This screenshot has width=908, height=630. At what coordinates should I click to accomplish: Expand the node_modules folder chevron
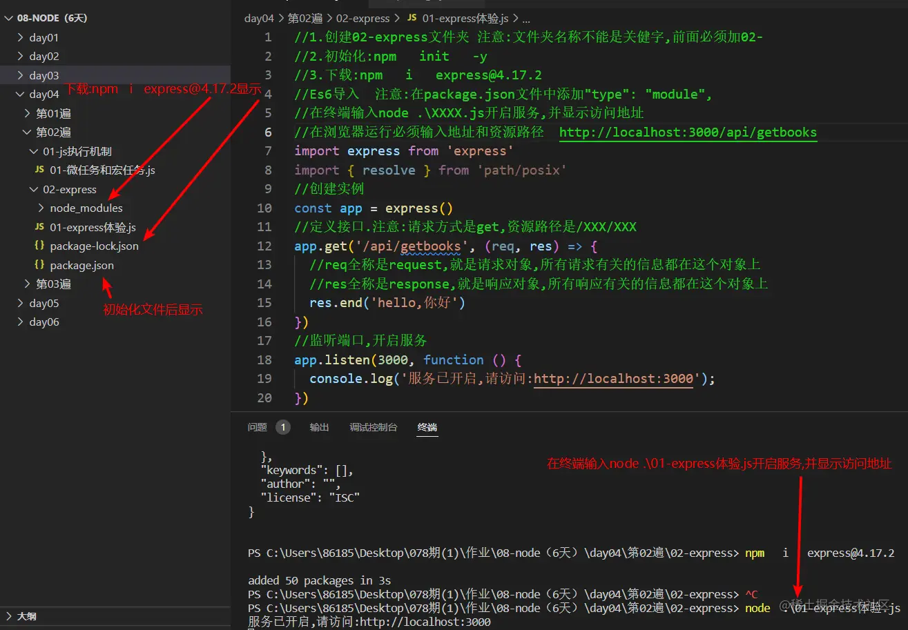click(x=41, y=208)
